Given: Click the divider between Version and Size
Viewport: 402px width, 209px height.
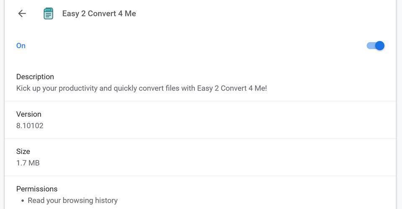Looking at the screenshot, I should click(x=200, y=139).
